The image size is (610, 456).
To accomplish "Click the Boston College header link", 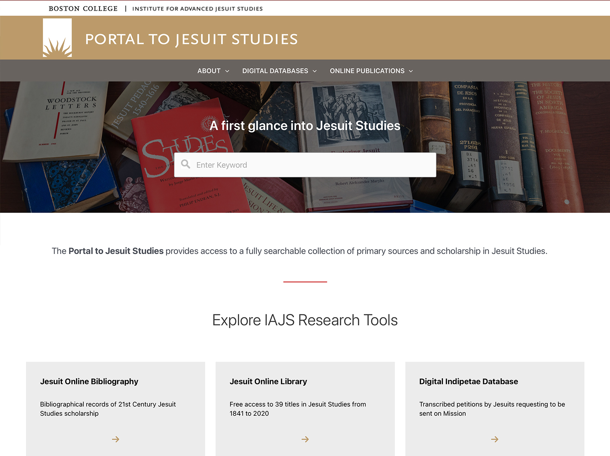I will pyautogui.click(x=83, y=9).
